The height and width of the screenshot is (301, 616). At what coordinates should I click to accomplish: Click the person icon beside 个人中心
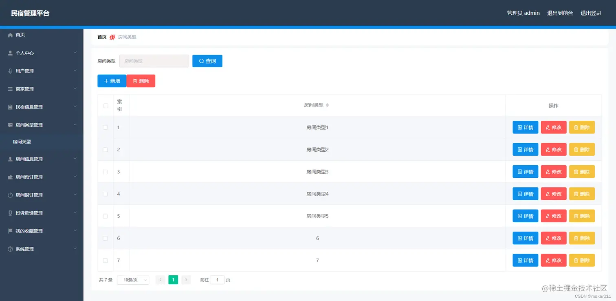pos(11,53)
